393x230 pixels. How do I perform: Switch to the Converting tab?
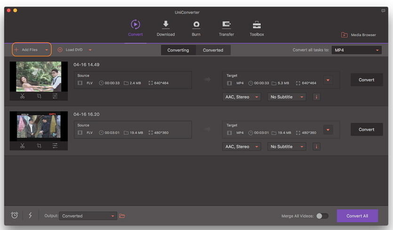(178, 50)
